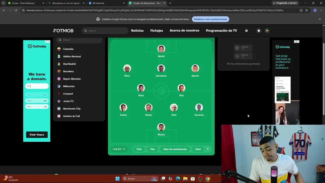The image size is (325, 183).
Task: Open FotMob settings gear icon
Action: [x=246, y=30]
